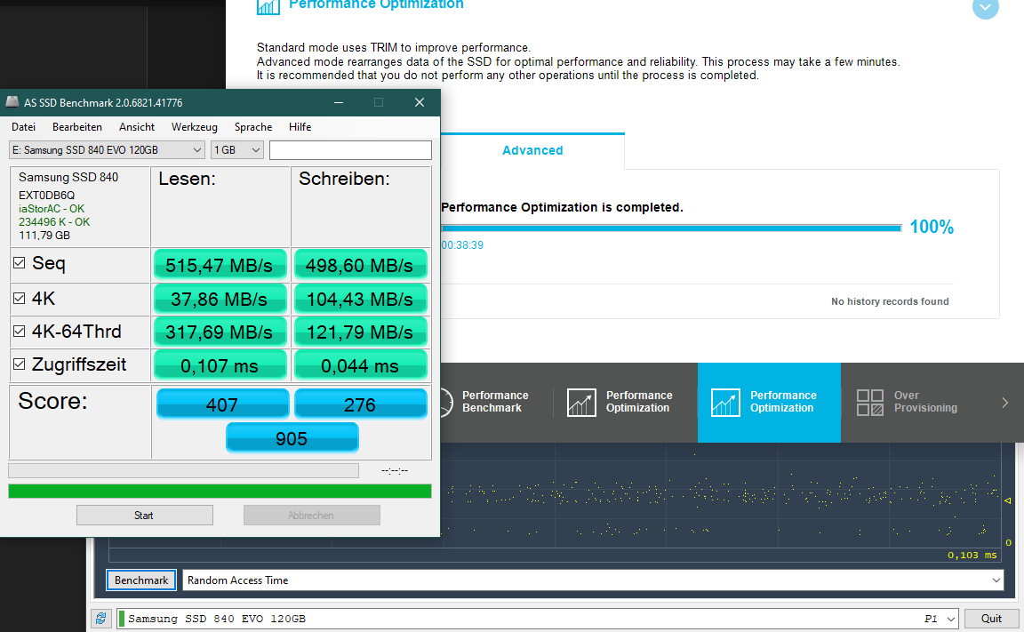Click the sequential write value 498,60 MB/s
The height and width of the screenshot is (632, 1024).
point(360,265)
